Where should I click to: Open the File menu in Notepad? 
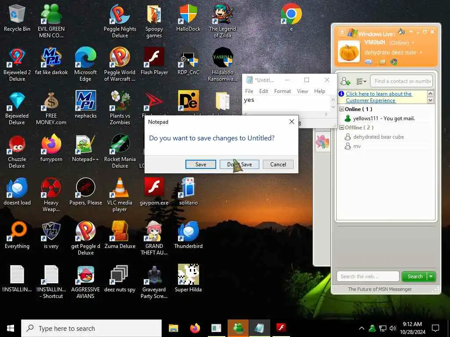(249, 91)
